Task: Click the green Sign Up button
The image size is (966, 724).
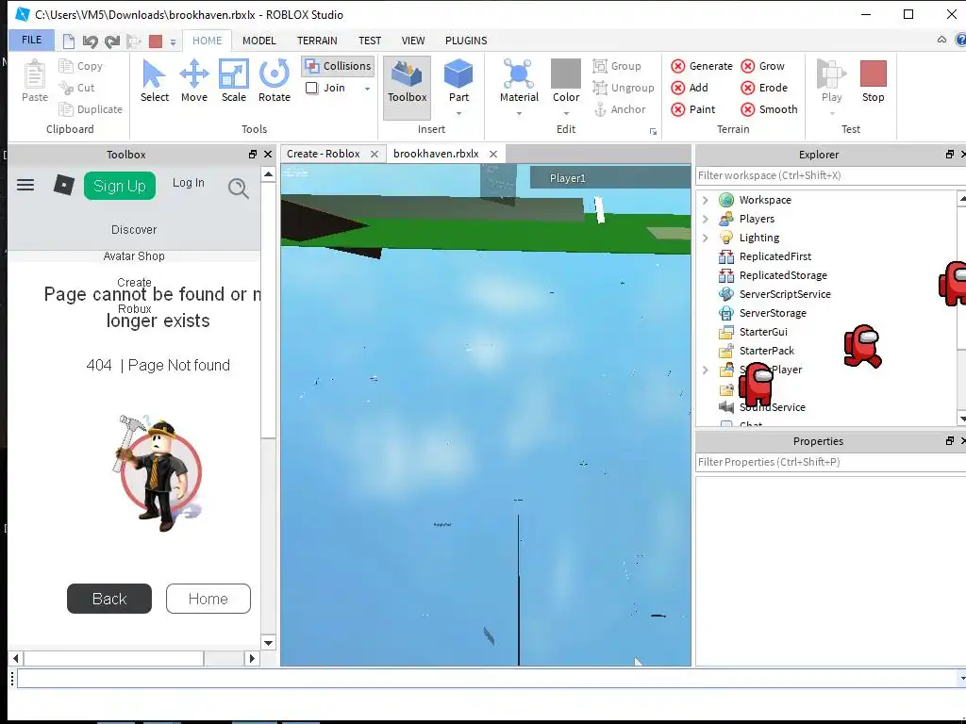Action: [120, 186]
